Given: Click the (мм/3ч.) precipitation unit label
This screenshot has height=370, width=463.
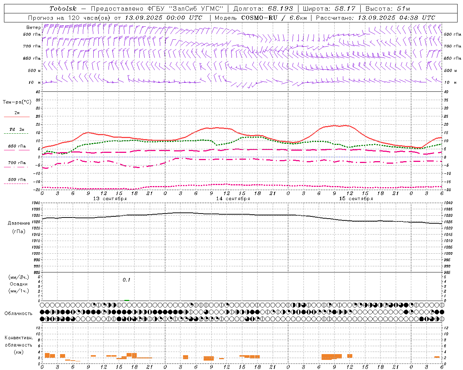Looking at the screenshot, I should [x=19, y=277].
